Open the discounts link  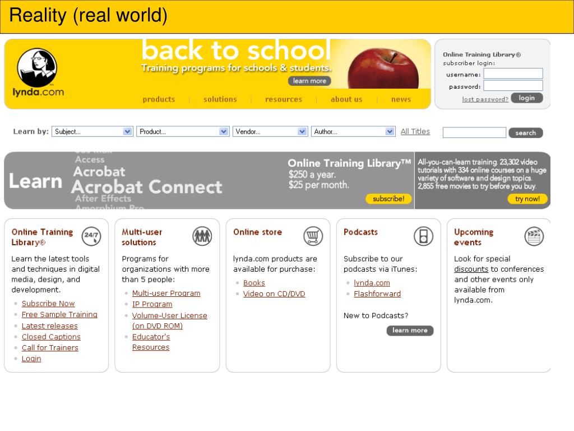[x=471, y=269]
